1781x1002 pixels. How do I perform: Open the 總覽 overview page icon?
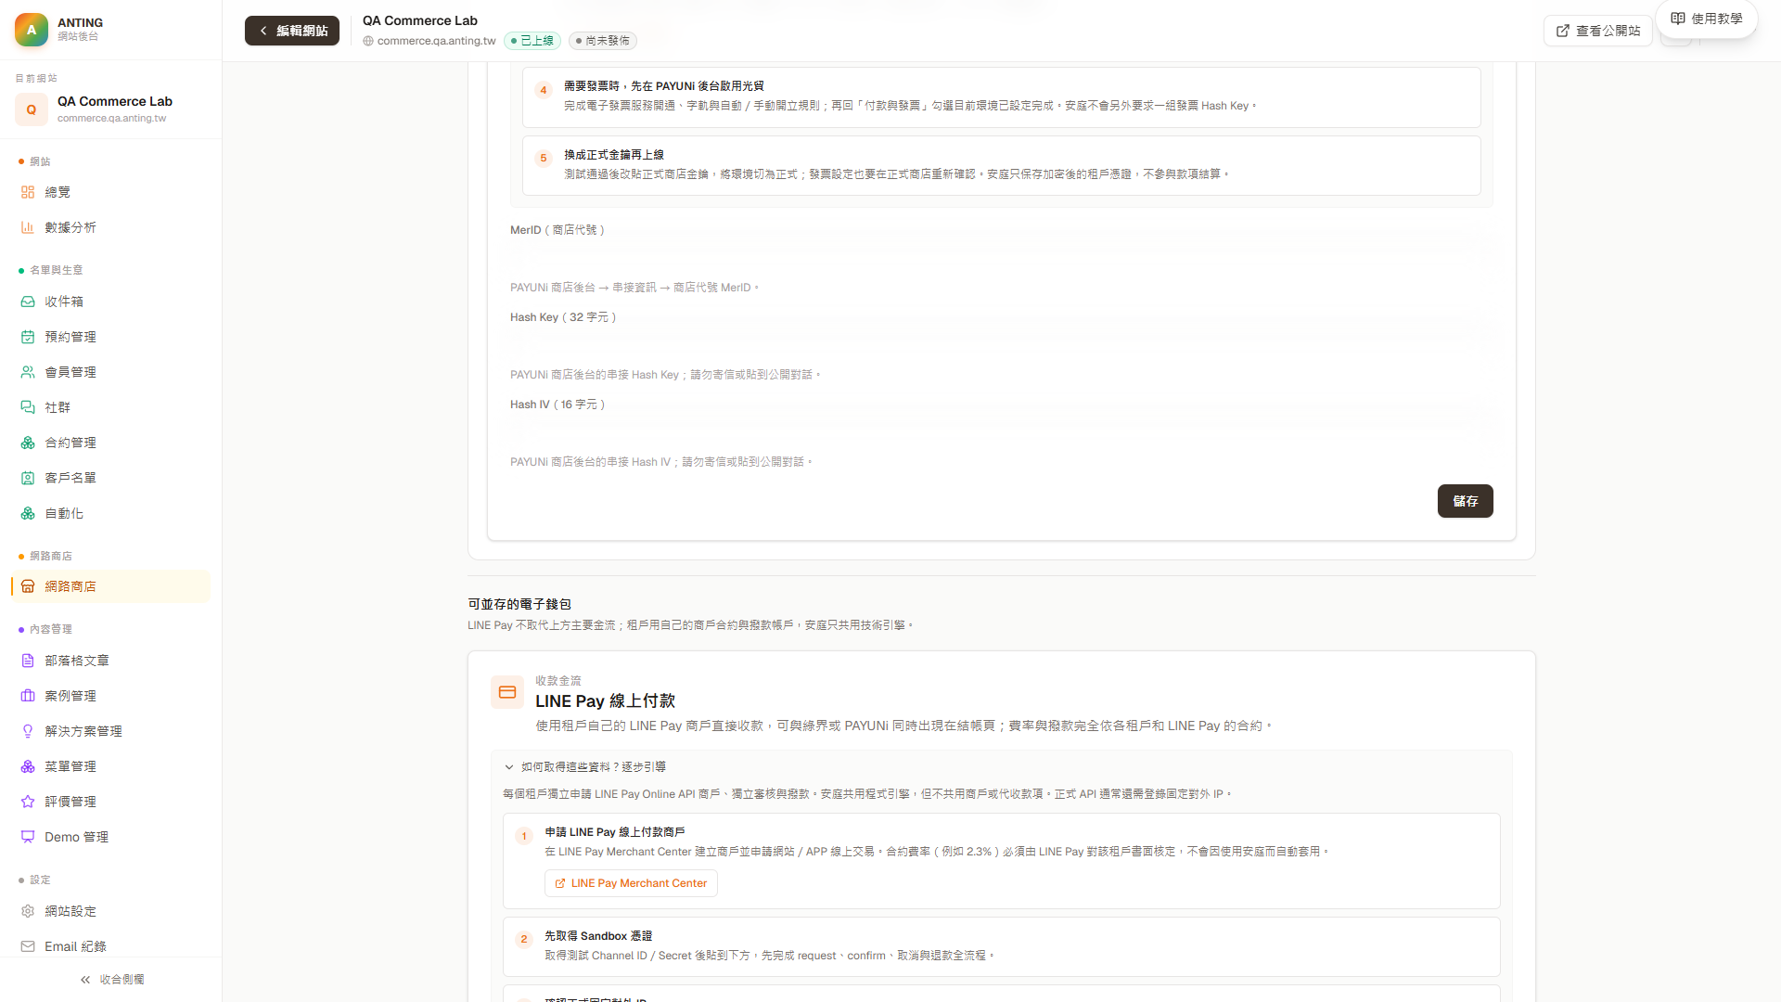[28, 192]
